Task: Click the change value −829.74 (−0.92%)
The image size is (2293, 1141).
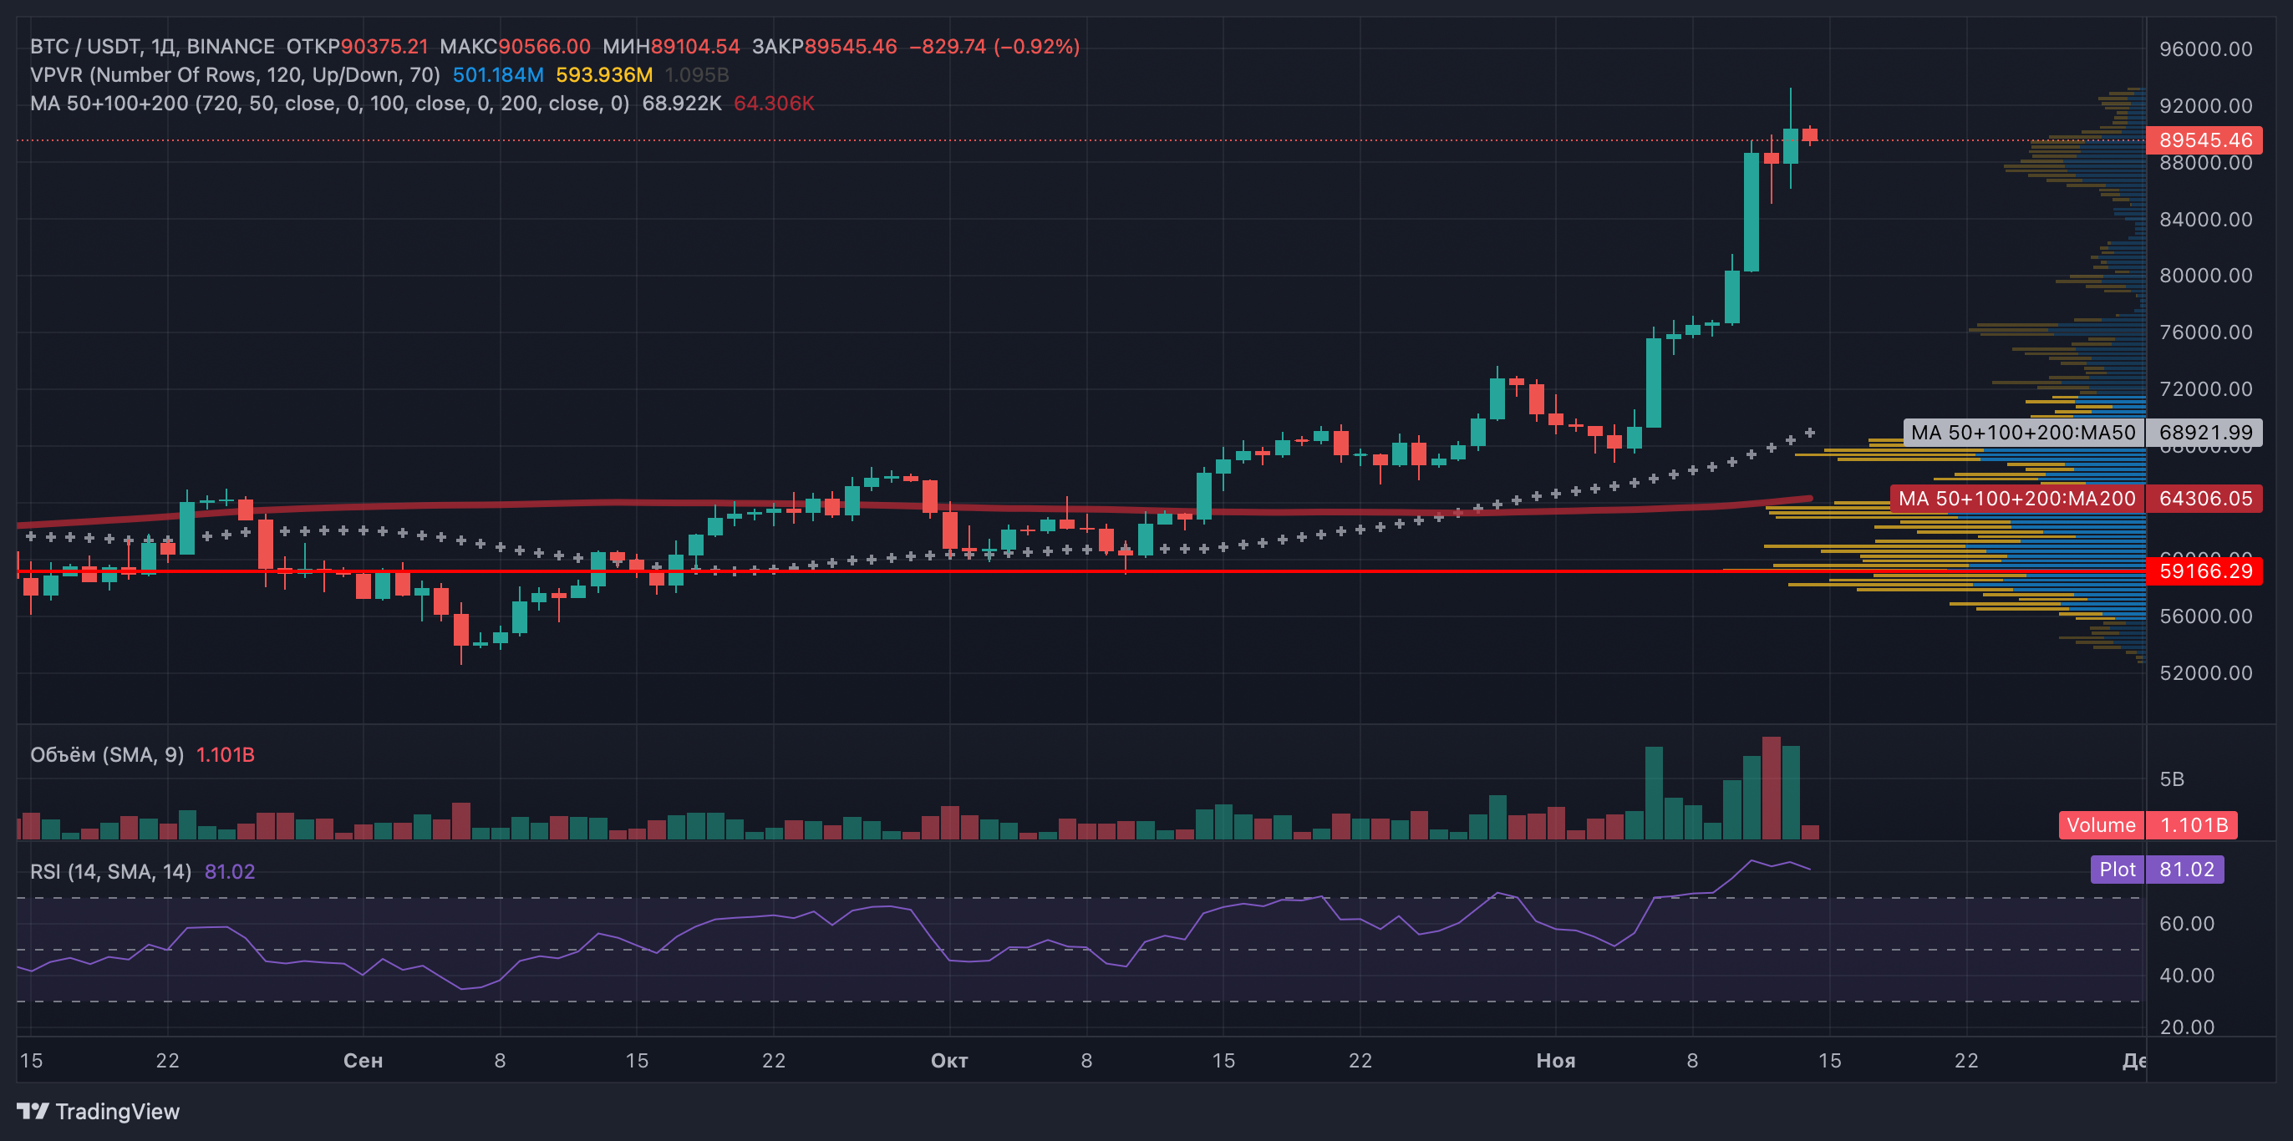Action: 994,46
